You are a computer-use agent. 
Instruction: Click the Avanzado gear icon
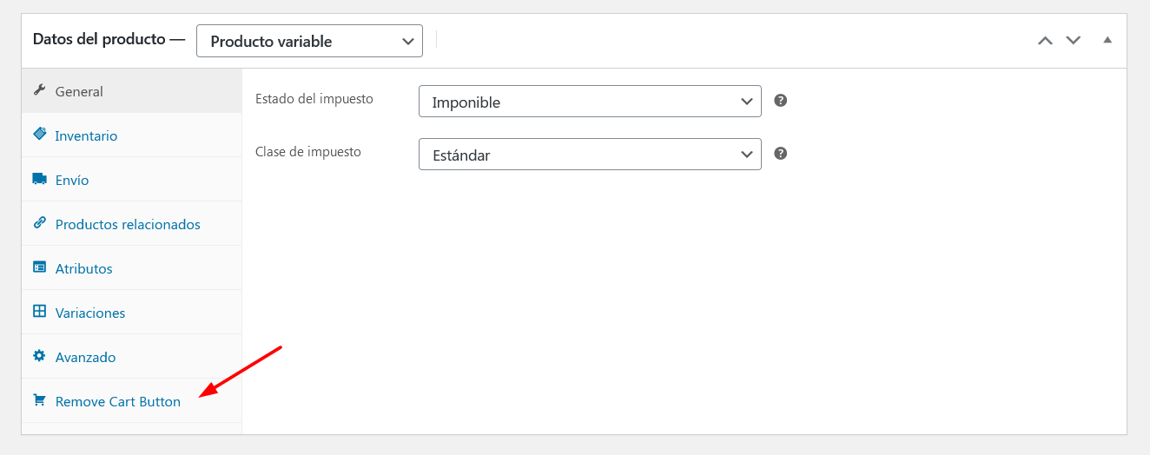click(39, 356)
